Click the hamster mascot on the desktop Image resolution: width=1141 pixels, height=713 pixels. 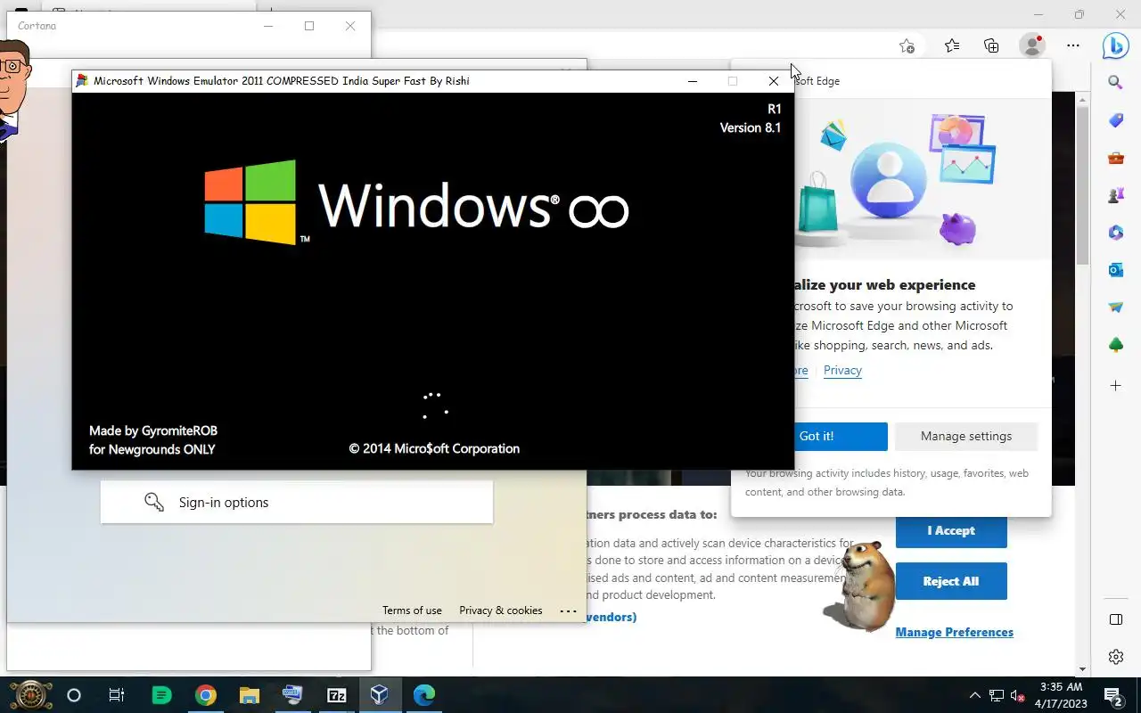859,584
